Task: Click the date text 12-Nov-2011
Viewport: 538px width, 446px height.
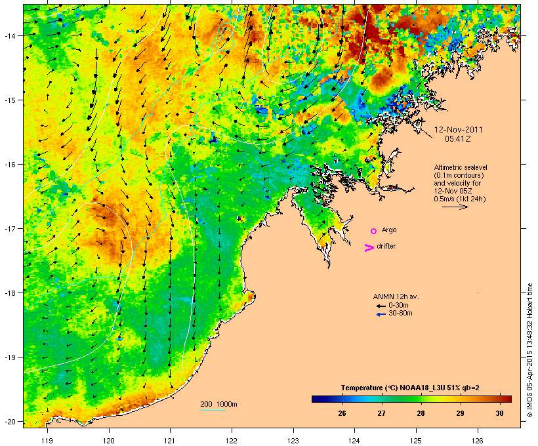Action: (459, 130)
